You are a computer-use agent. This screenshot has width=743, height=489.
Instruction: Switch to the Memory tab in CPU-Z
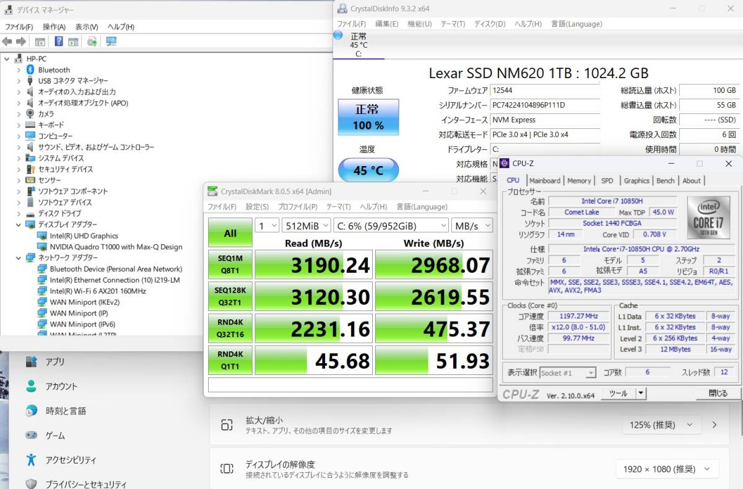pos(579,180)
